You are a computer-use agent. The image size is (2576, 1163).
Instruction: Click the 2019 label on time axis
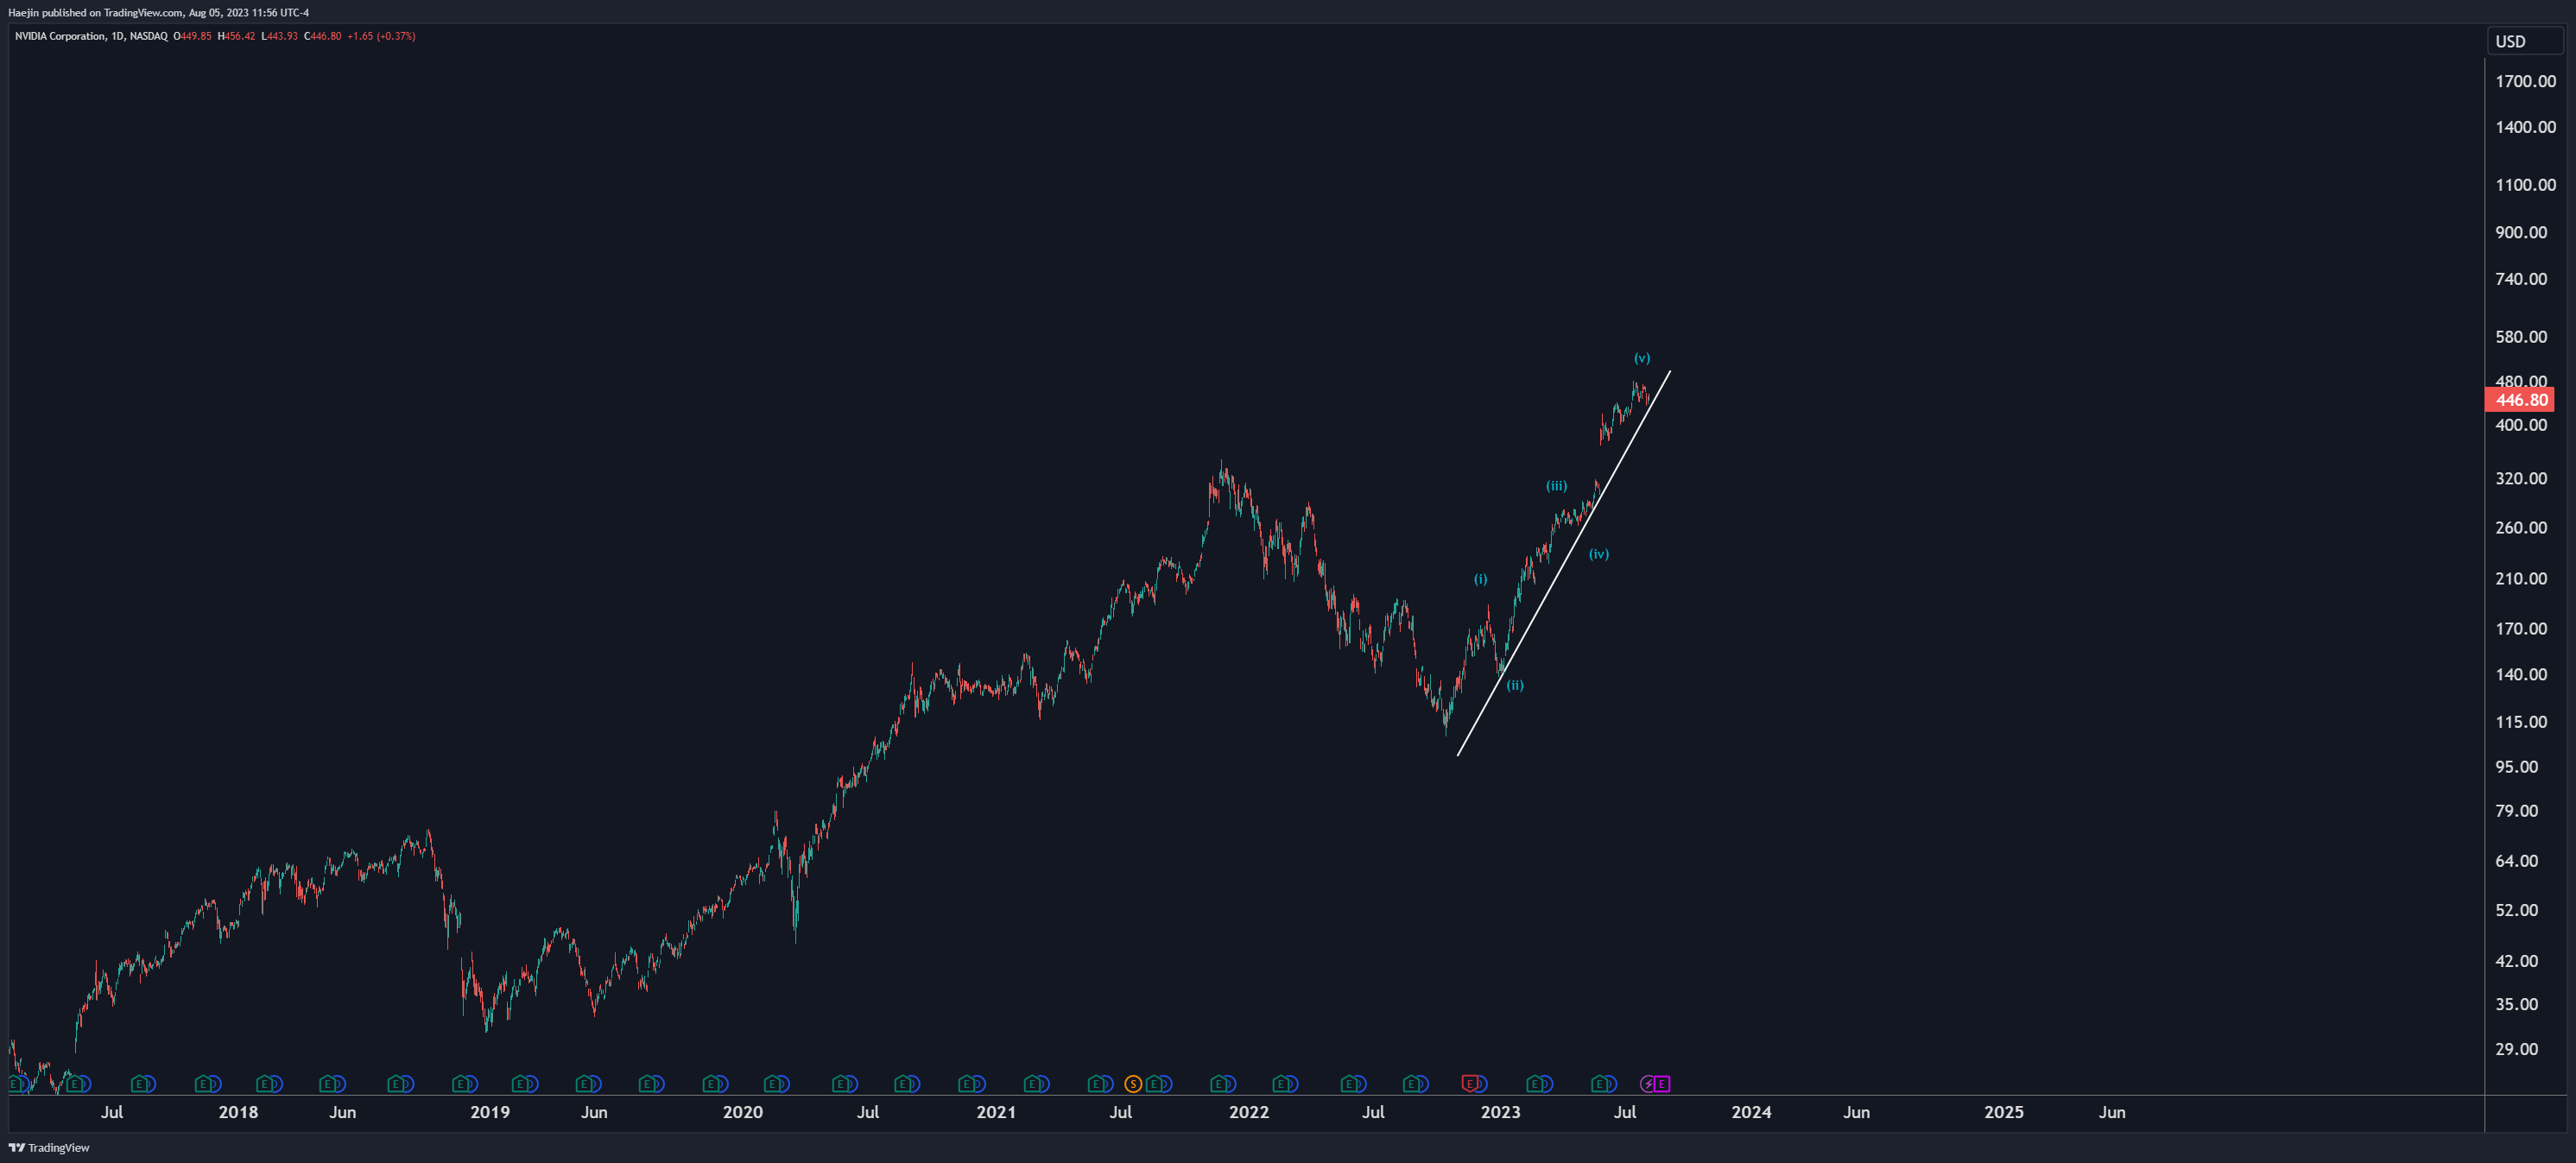(x=490, y=1112)
